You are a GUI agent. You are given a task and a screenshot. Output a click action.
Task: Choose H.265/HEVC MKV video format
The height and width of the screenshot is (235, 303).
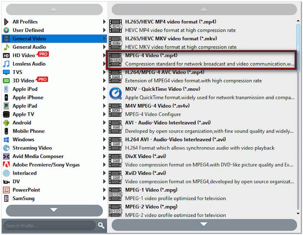tap(202, 43)
